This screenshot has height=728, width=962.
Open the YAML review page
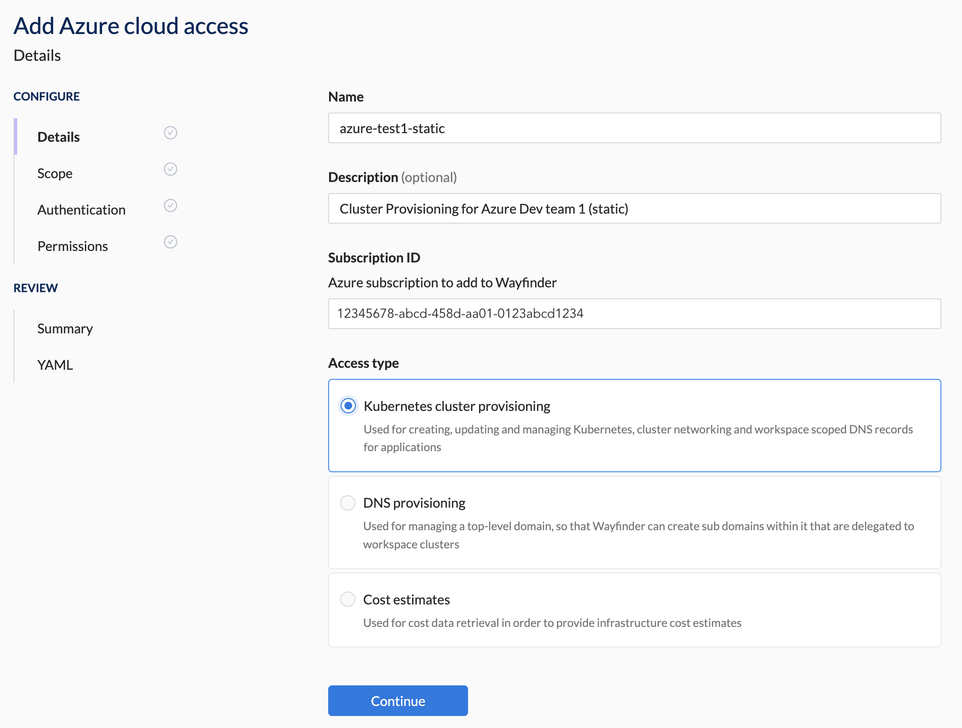pos(55,365)
